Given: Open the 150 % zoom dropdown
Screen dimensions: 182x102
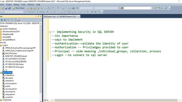Looking at the screenshot, I should tap(51, 100).
